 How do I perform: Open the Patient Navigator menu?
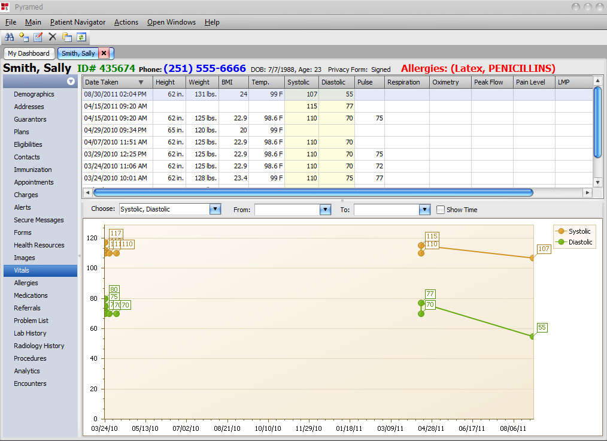pos(77,22)
